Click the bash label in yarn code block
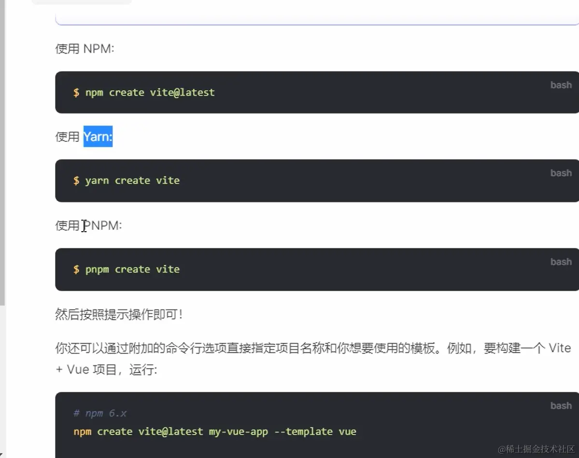 tap(561, 173)
